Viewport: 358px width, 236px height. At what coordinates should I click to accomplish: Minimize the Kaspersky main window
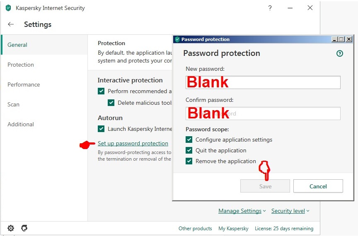[x=290, y=8]
